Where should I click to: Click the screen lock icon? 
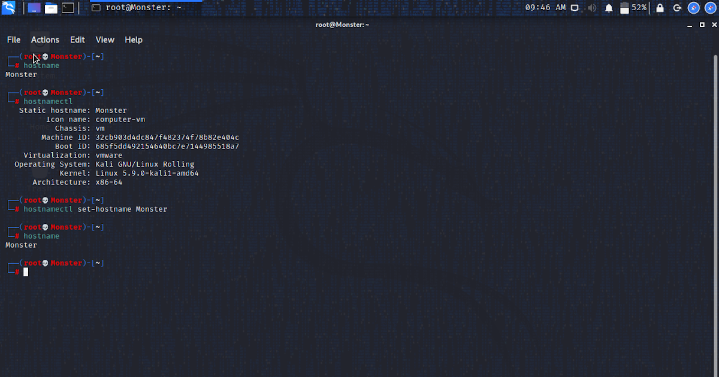point(660,8)
